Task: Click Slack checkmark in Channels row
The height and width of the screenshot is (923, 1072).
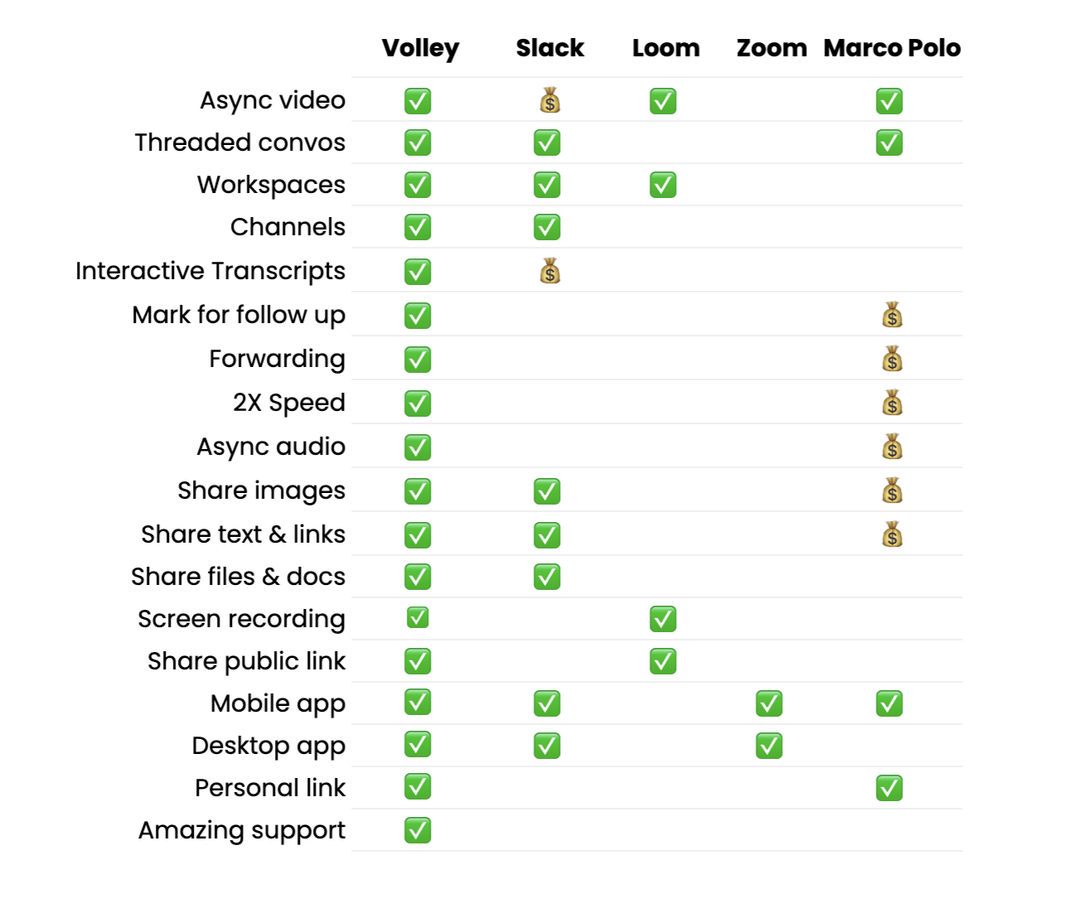Action: tap(547, 227)
